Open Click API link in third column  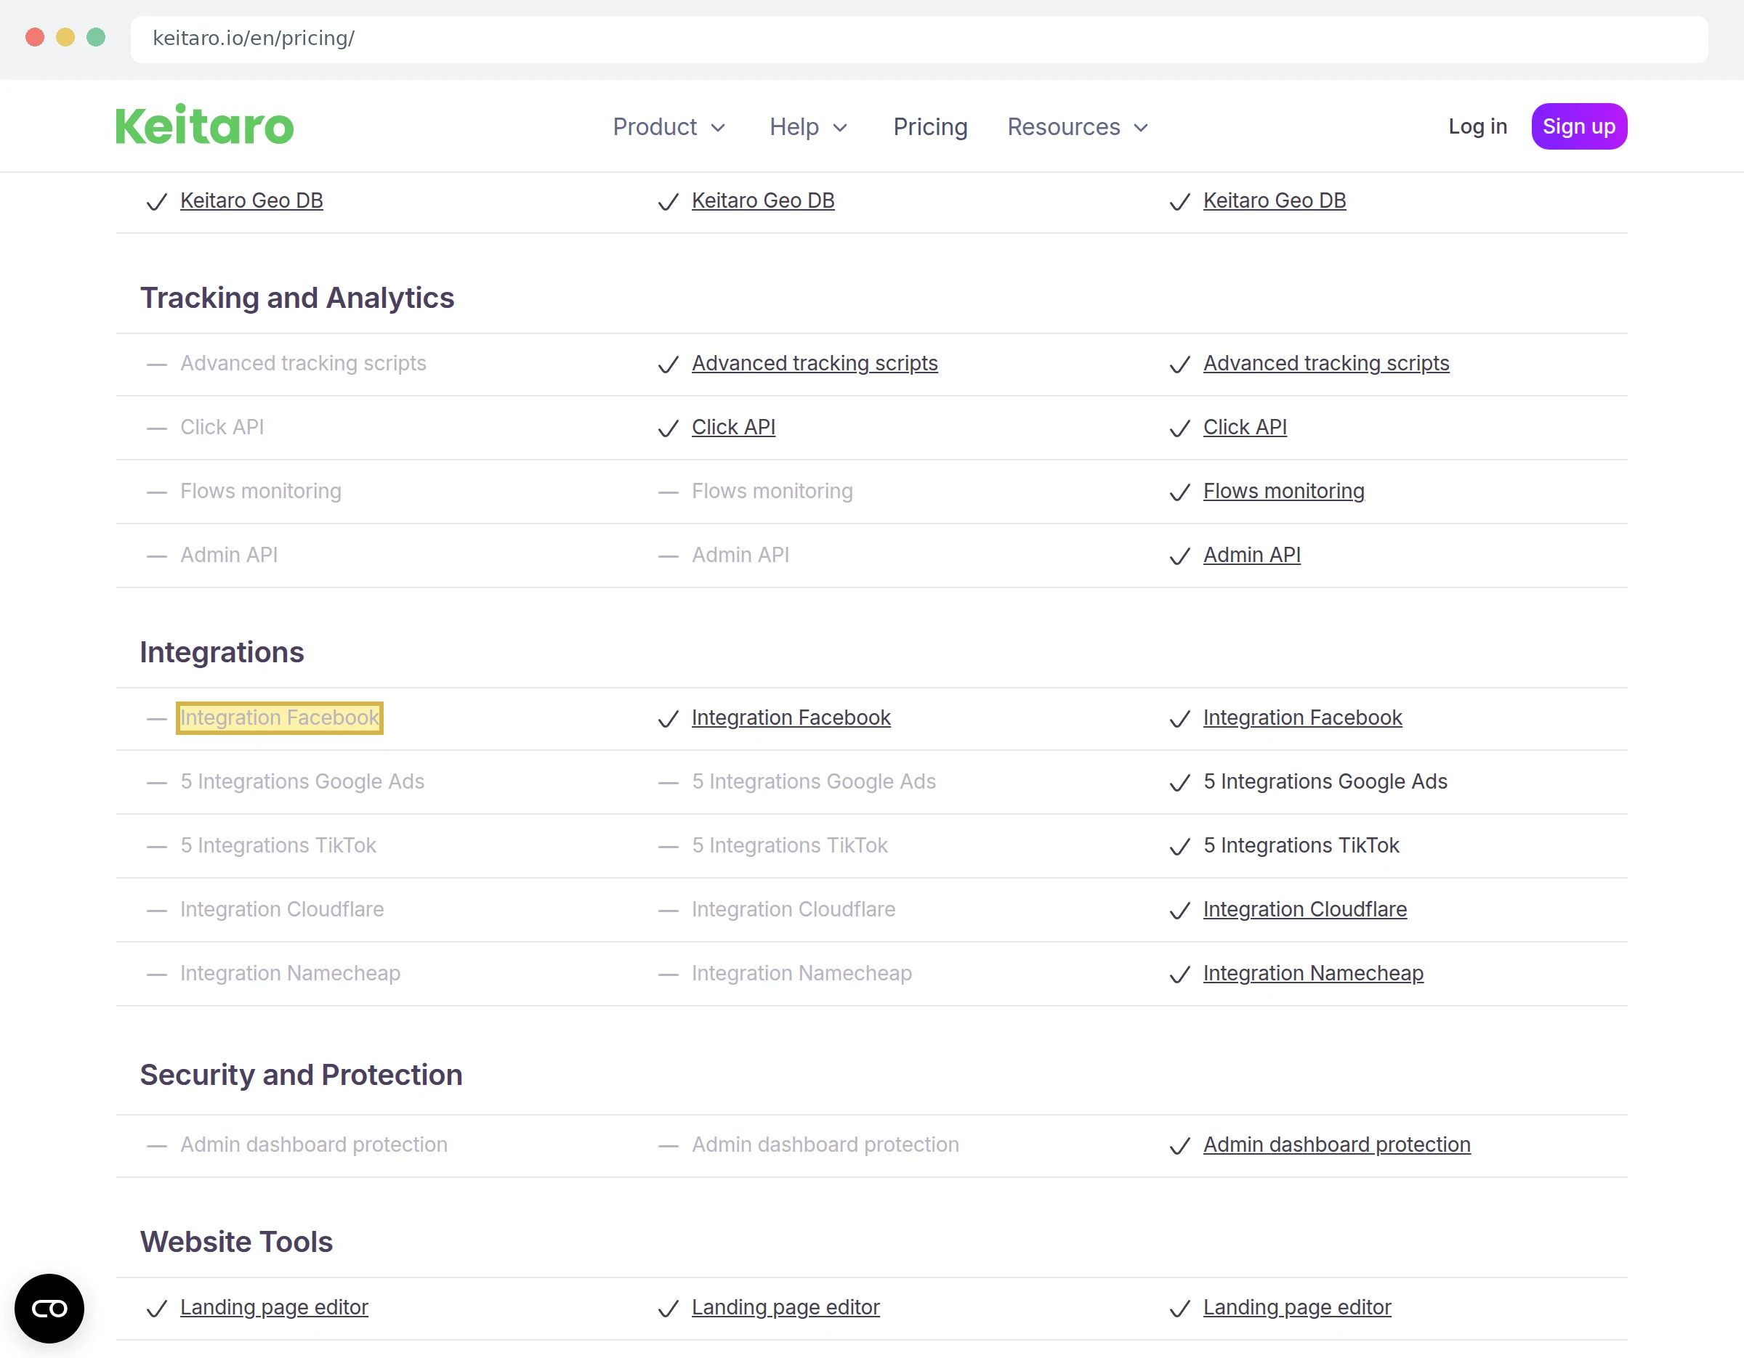(x=1245, y=427)
